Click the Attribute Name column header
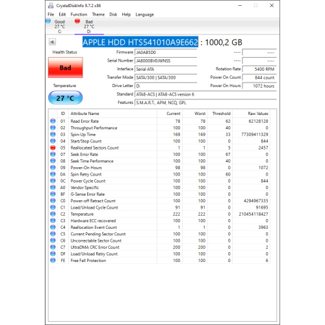This screenshot has height=325, width=325. point(112,114)
